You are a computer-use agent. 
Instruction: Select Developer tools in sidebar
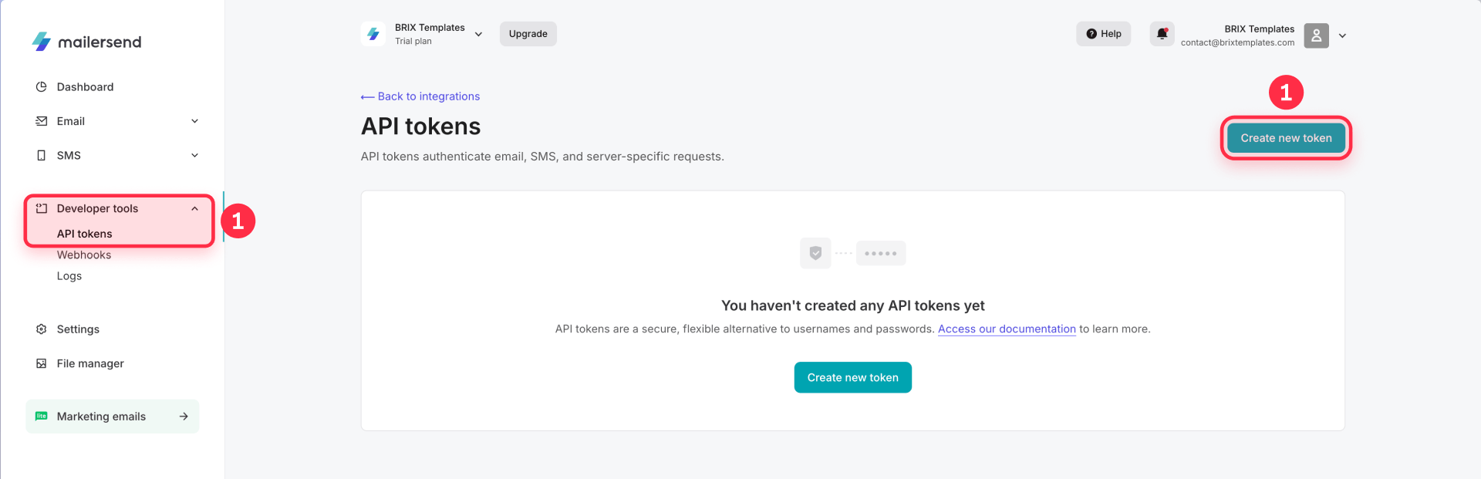click(97, 208)
